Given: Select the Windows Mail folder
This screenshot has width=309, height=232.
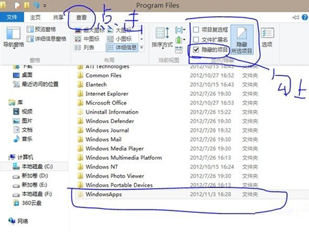Looking at the screenshot, I should [104, 139].
